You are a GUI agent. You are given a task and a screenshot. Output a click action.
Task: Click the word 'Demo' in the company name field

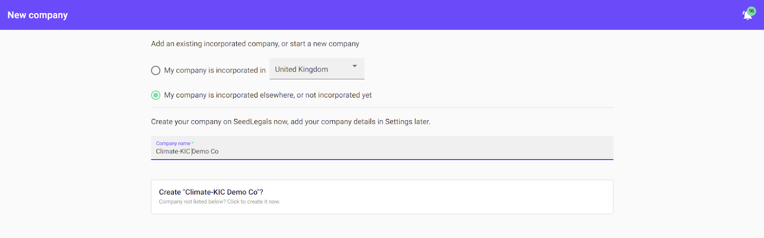[x=201, y=151]
